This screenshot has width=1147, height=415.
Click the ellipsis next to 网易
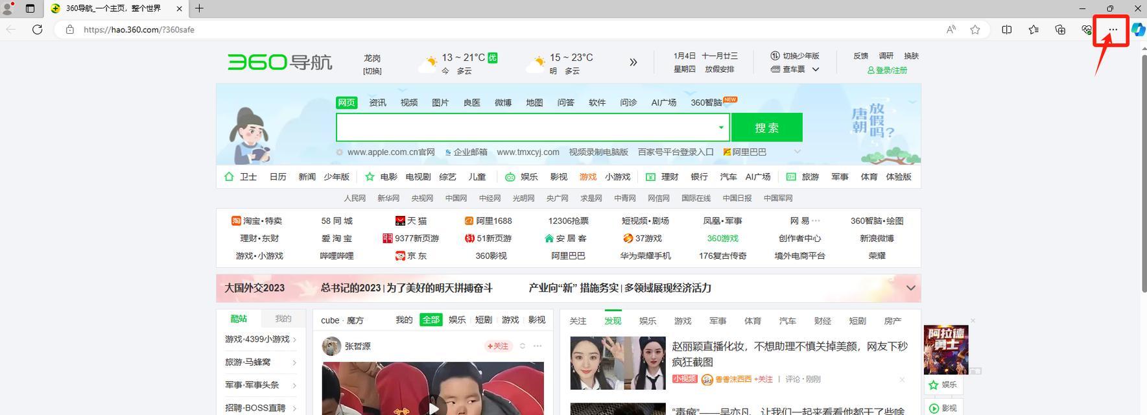click(816, 220)
